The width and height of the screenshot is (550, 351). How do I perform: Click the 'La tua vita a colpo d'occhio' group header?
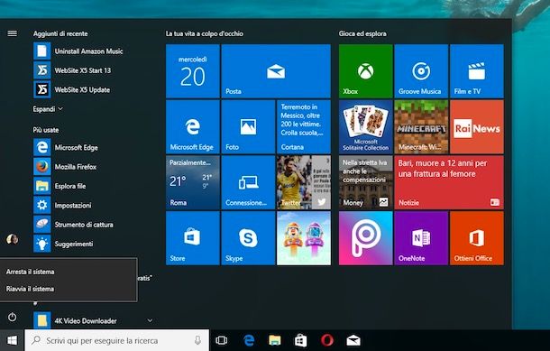pyautogui.click(x=205, y=33)
